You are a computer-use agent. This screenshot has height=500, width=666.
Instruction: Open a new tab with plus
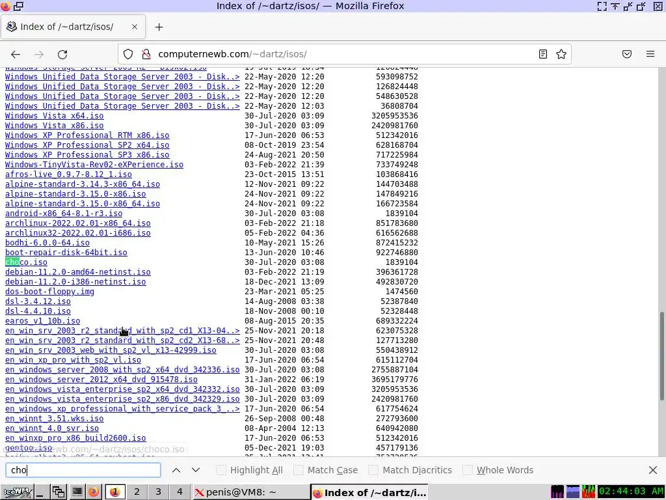pos(159,27)
